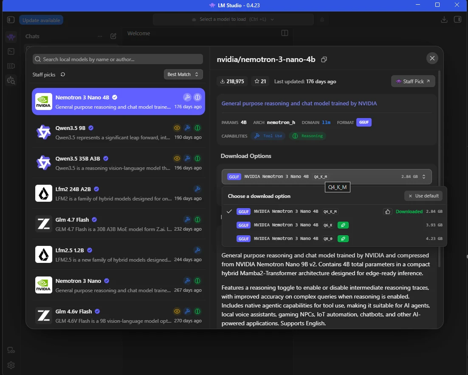
Task: Select the Q6_K 3.93 GB download option
Action: click(x=334, y=225)
